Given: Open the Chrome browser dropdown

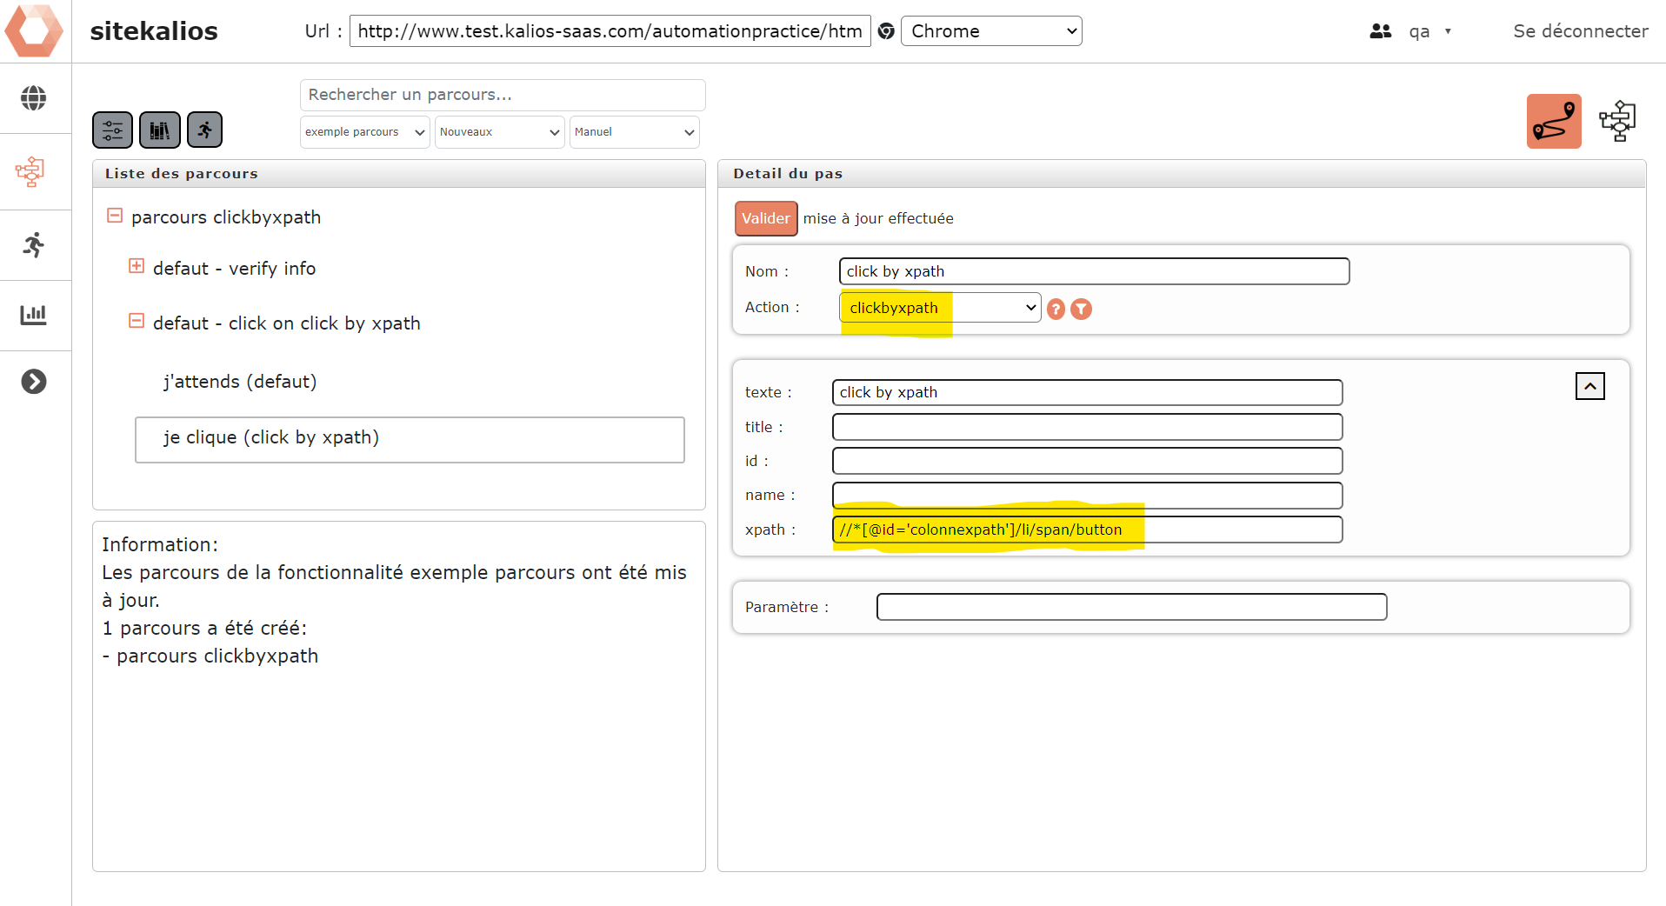Looking at the screenshot, I should point(991,31).
